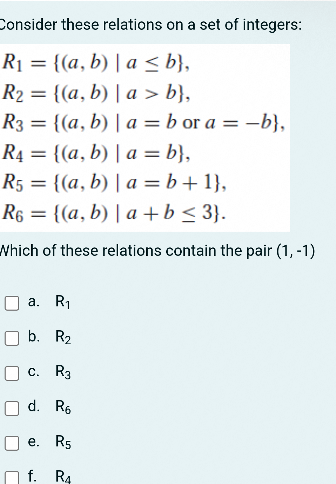Check the checkbox for option a. R1
This screenshot has width=336, height=484.
click(x=12, y=303)
